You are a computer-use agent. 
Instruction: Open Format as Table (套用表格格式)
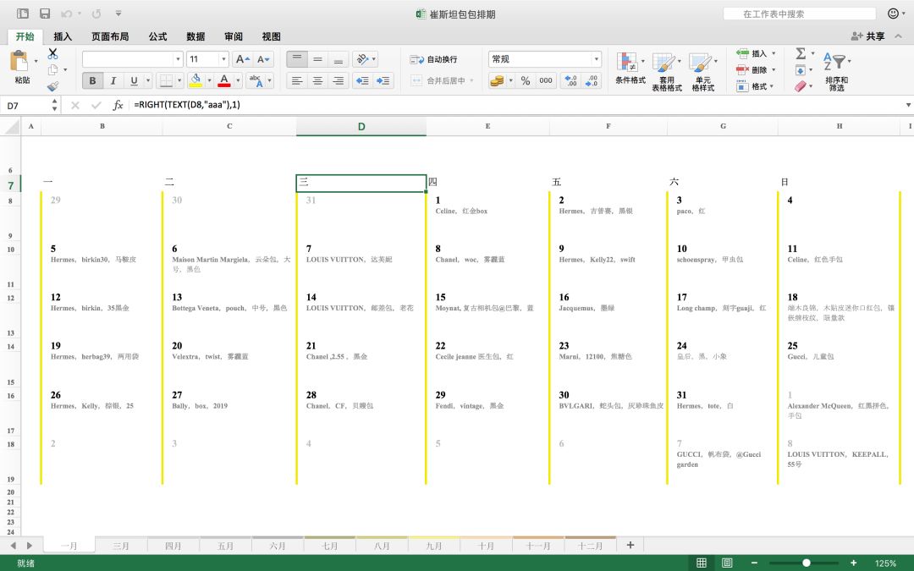[667, 72]
